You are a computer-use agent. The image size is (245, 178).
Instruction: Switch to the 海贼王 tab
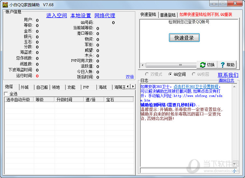click(119, 87)
